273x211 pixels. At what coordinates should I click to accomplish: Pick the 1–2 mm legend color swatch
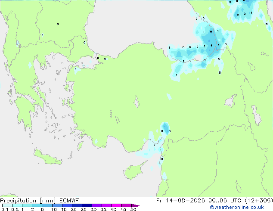[x=27, y=205]
